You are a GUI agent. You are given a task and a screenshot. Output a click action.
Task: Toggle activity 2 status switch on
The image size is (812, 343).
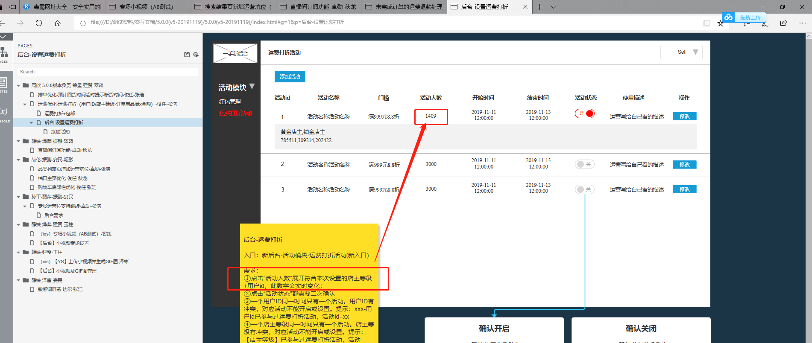[x=585, y=164]
